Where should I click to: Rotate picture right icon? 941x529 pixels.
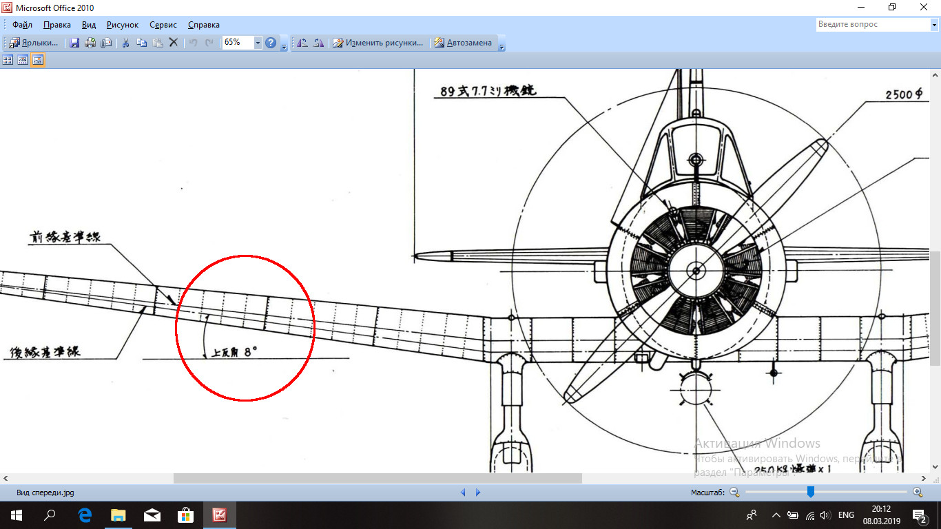(x=318, y=43)
